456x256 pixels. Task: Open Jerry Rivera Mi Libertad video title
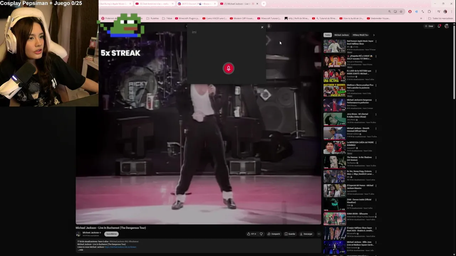click(358, 115)
